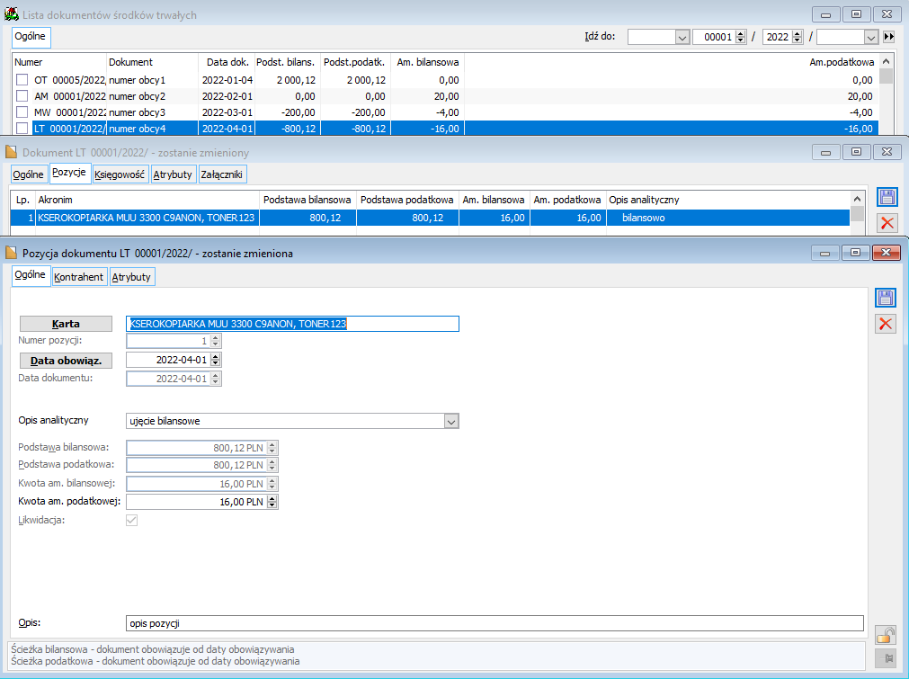This screenshot has height=679, width=909.
Task: Click the 2022-04-01 cell in selected row
Action: (x=227, y=129)
